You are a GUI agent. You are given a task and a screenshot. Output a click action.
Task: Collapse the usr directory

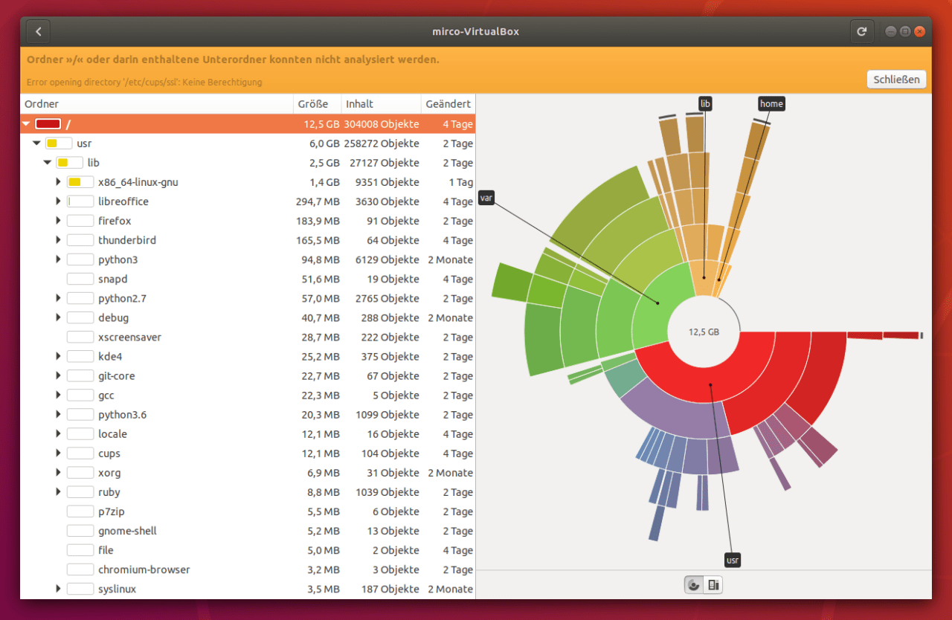[x=36, y=143]
